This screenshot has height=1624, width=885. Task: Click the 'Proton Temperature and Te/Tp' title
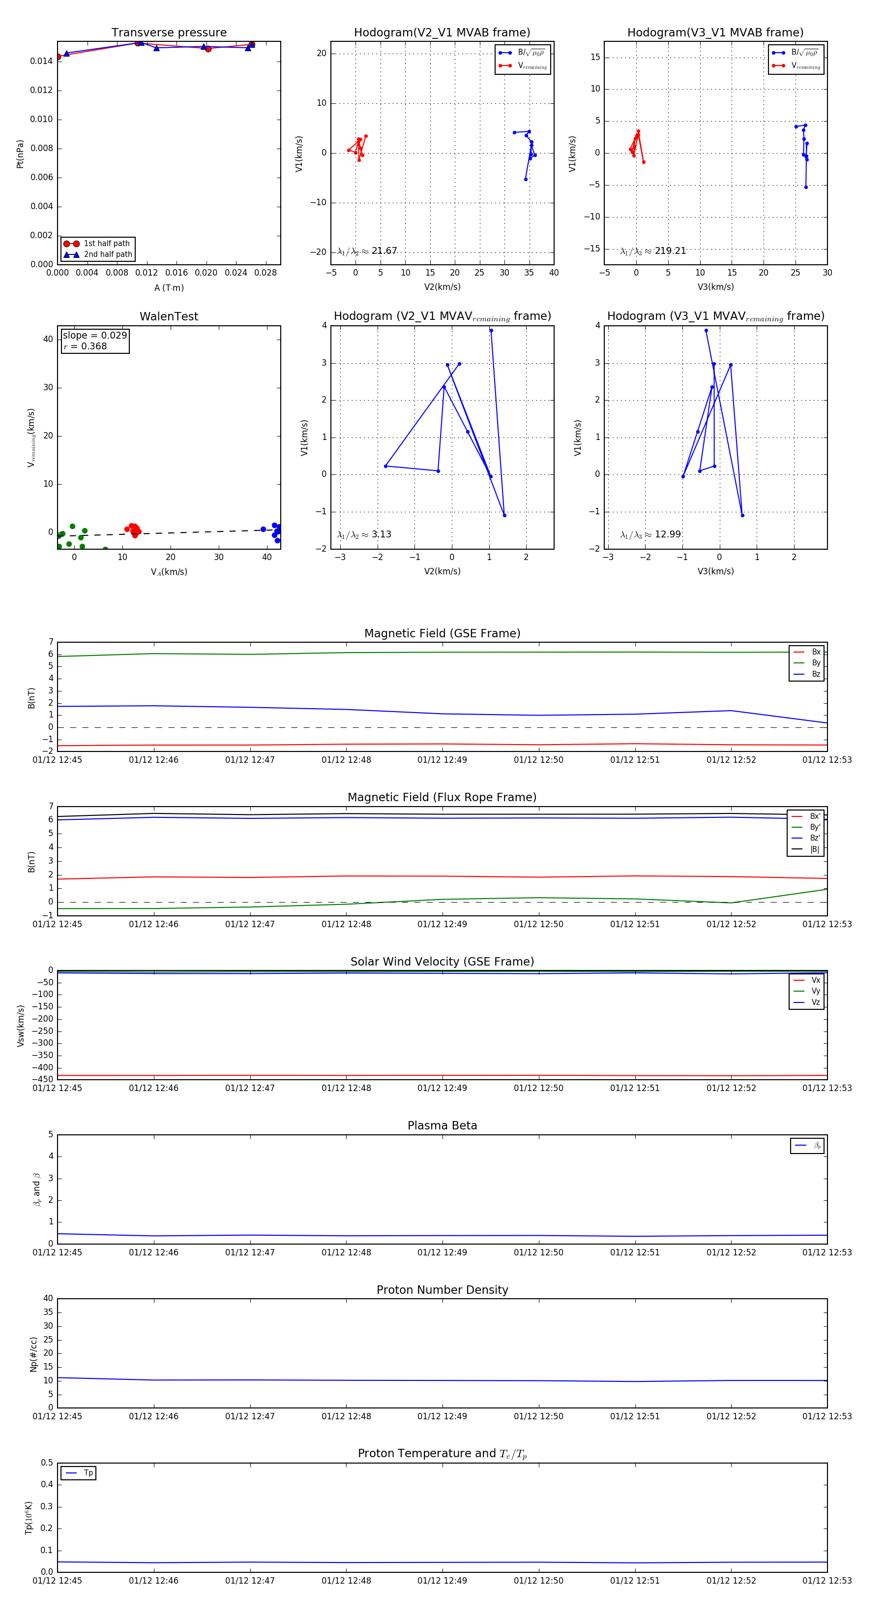[442, 1454]
